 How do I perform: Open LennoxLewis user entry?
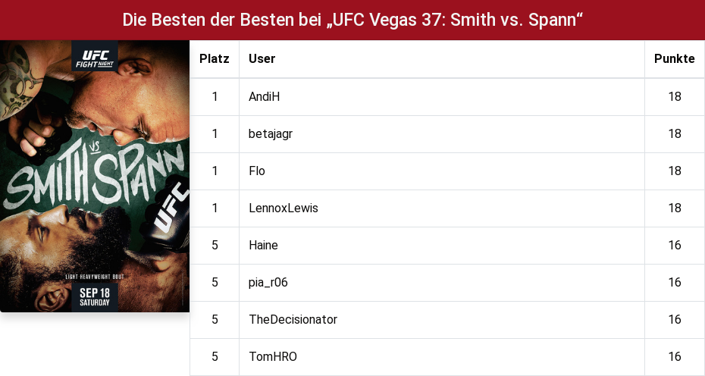coord(284,208)
